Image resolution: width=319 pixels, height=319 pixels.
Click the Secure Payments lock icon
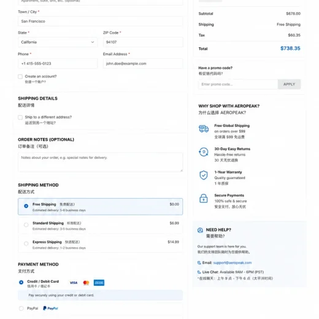204,198
